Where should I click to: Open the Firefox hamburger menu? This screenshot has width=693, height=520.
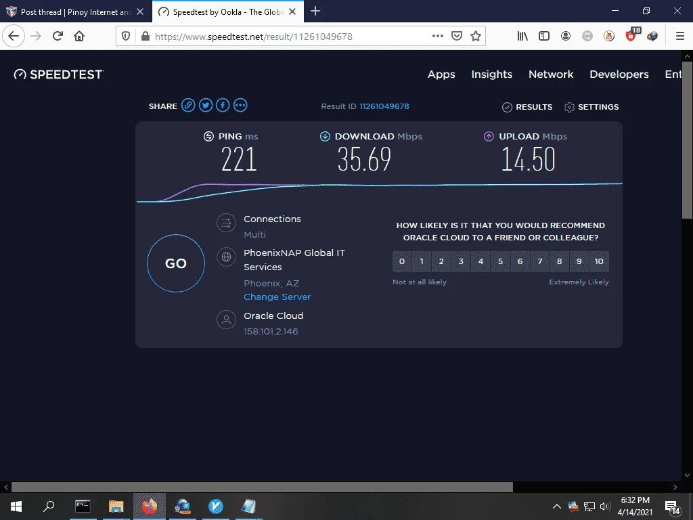680,37
